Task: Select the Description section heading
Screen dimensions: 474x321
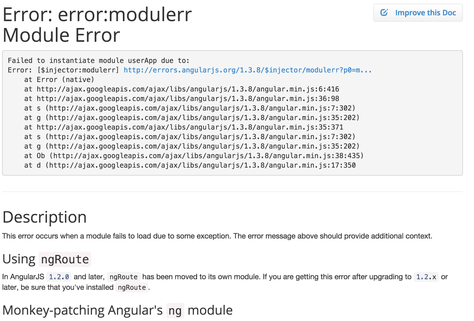Action: pos(44,217)
